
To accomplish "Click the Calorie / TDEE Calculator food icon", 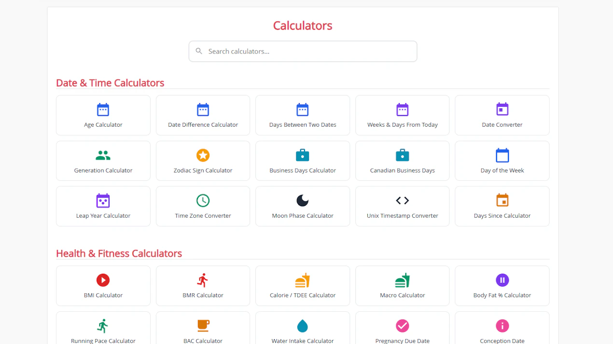I will 303,280.
